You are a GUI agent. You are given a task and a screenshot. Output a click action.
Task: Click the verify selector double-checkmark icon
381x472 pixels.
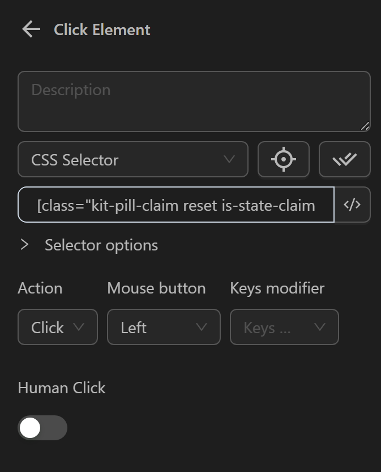point(345,159)
